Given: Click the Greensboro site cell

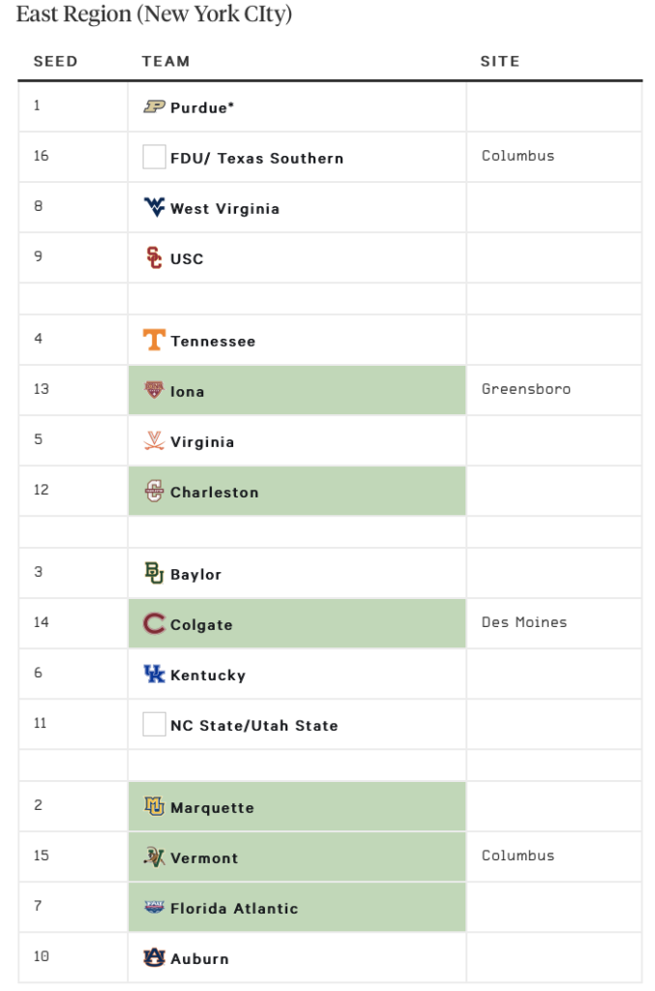Looking at the screenshot, I should point(554,390).
